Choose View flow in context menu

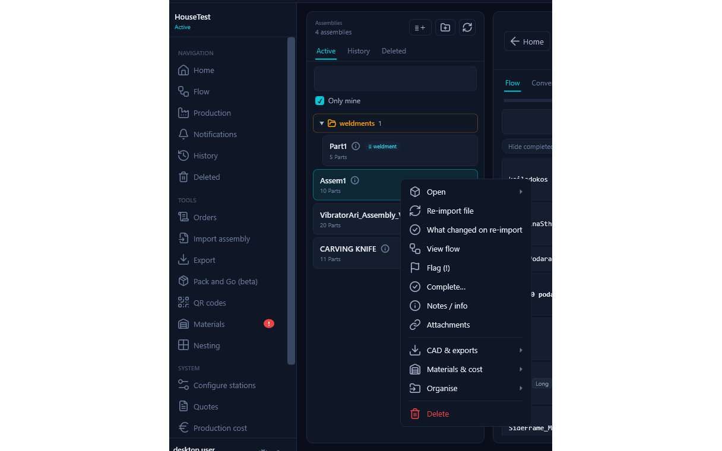tap(466, 249)
